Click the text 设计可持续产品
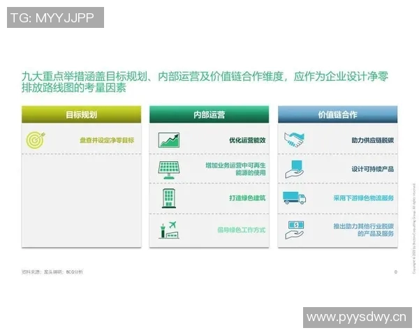This screenshot has width=419, height=335. click(372, 169)
